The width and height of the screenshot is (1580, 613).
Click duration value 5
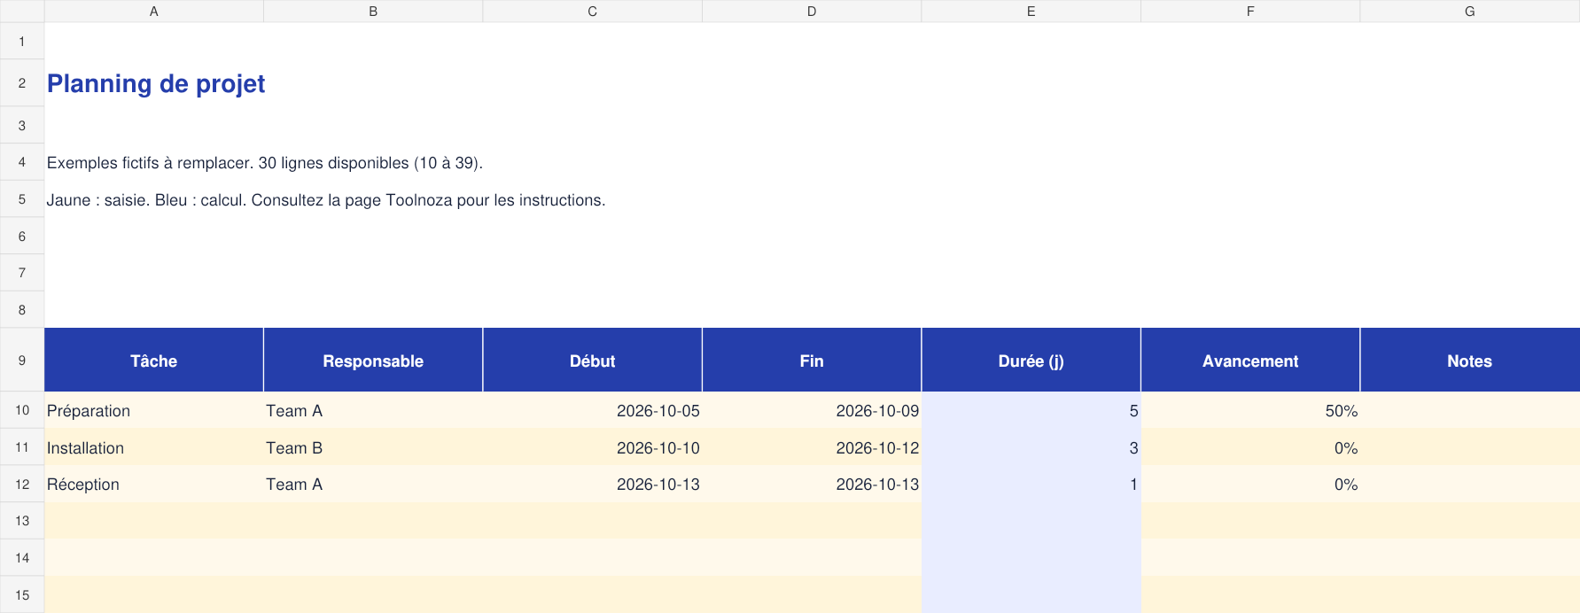[x=1031, y=411]
